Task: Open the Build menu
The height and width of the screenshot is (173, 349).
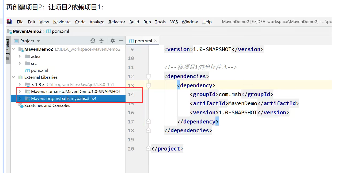Action: [134, 22]
